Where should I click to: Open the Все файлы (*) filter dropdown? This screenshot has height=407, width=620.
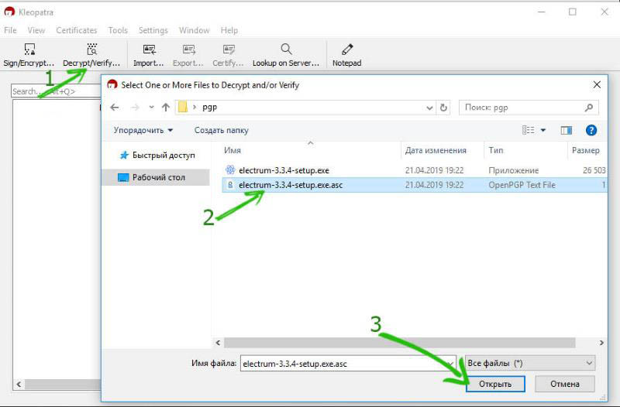[x=530, y=363]
